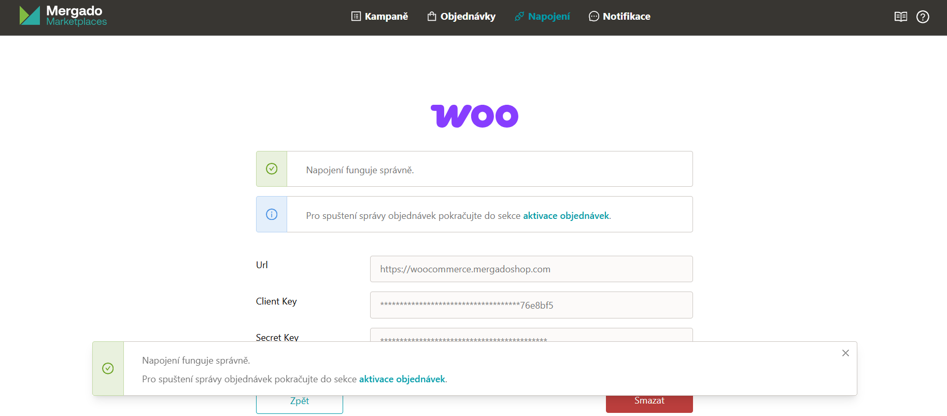Open the documentation book icon
The height and width of the screenshot is (416, 947).
point(901,17)
